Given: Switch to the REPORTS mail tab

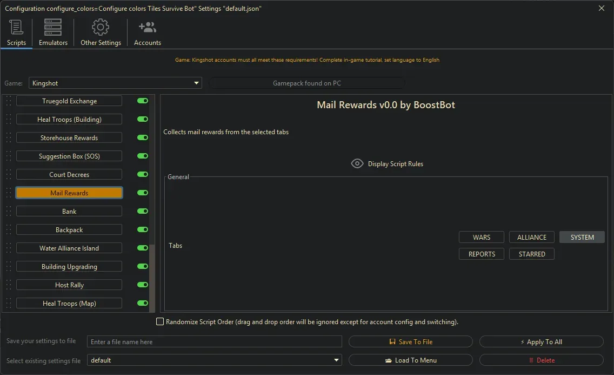Looking at the screenshot, I should [481, 253].
